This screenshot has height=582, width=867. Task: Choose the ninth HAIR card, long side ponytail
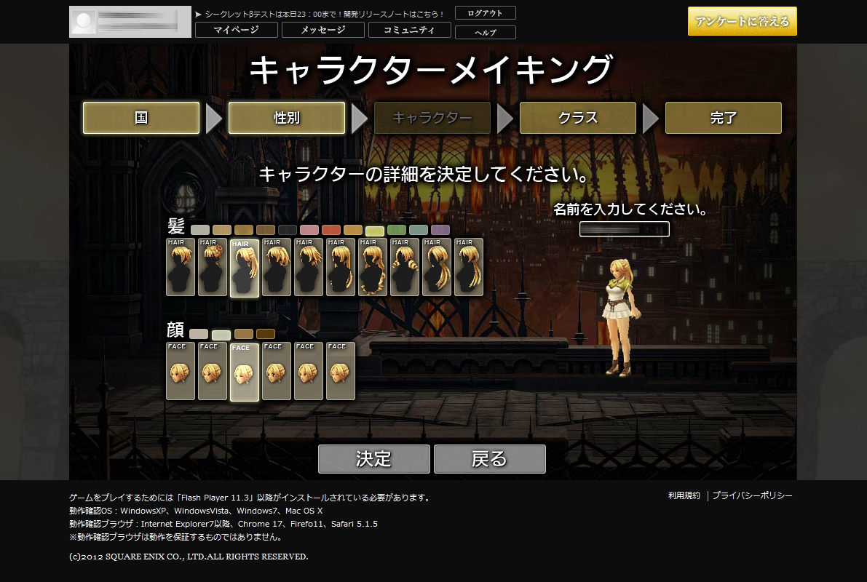(x=437, y=267)
